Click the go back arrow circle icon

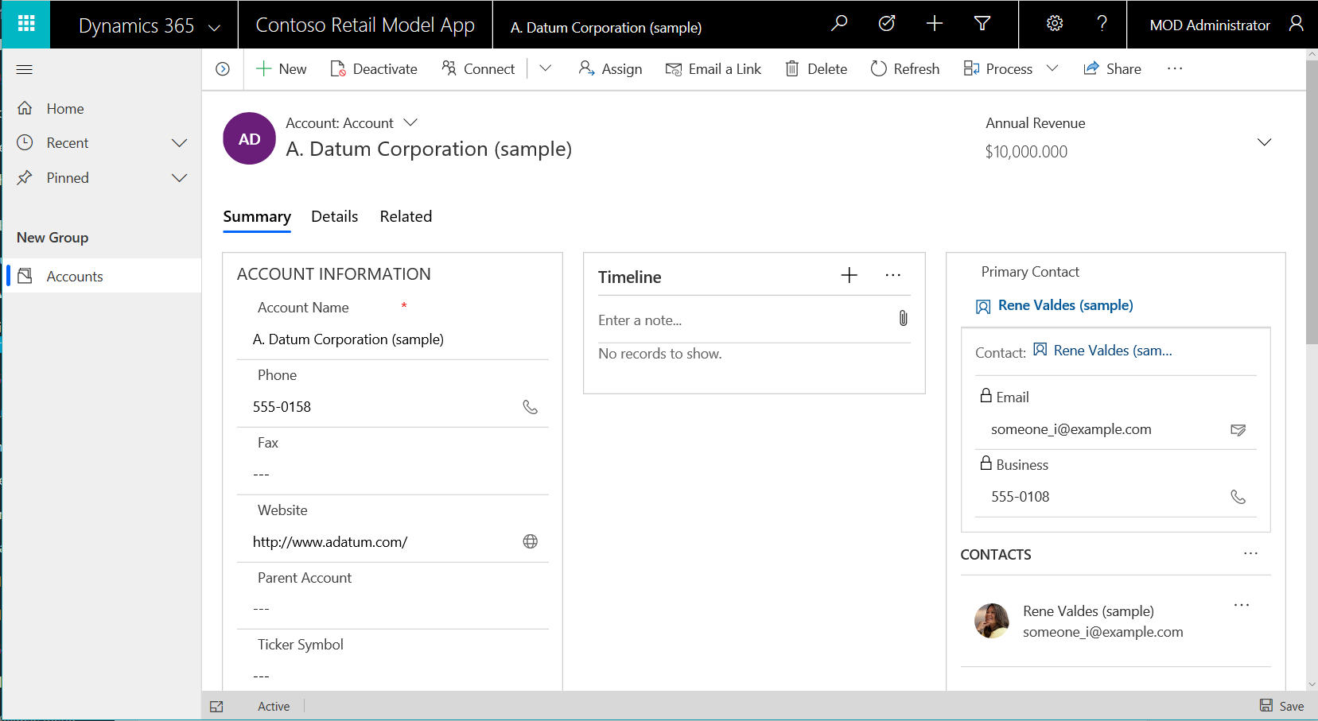pos(223,69)
